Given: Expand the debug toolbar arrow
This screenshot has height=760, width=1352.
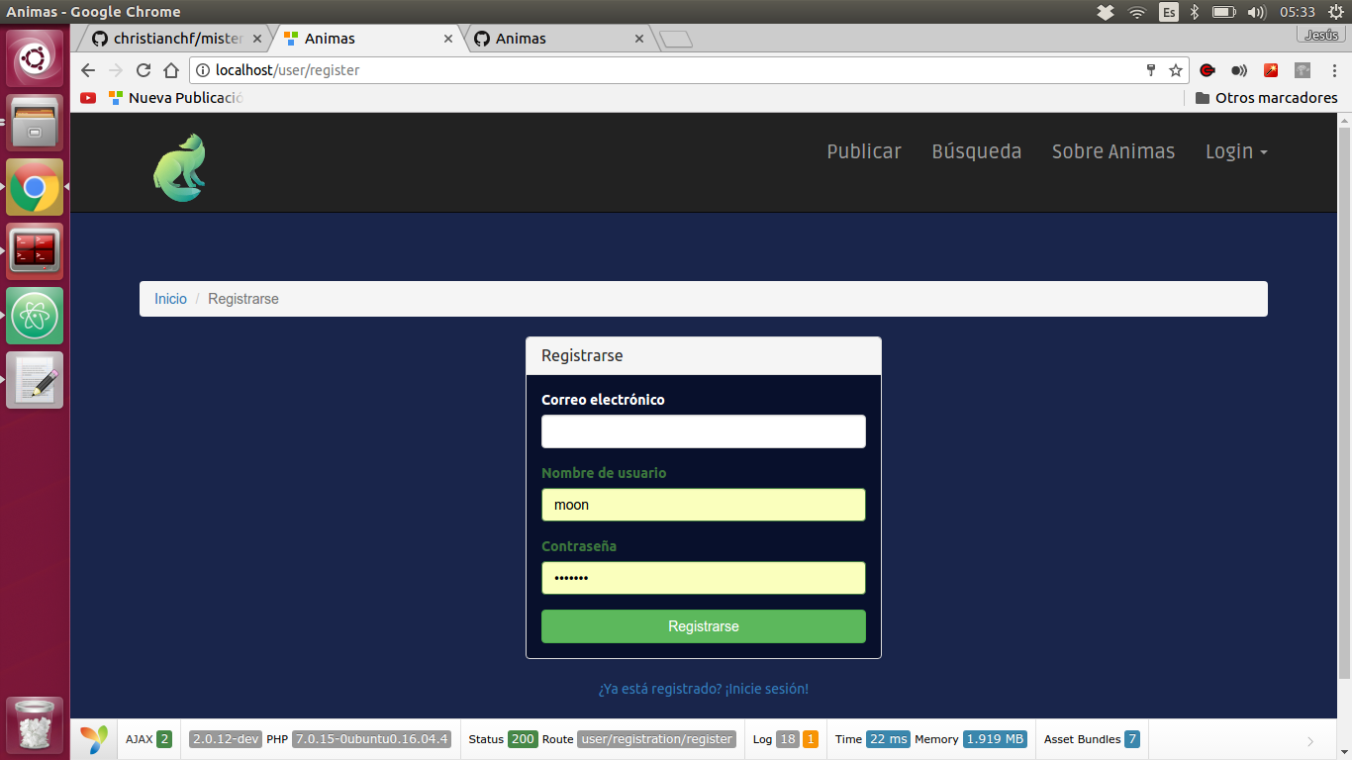Looking at the screenshot, I should (x=1310, y=740).
